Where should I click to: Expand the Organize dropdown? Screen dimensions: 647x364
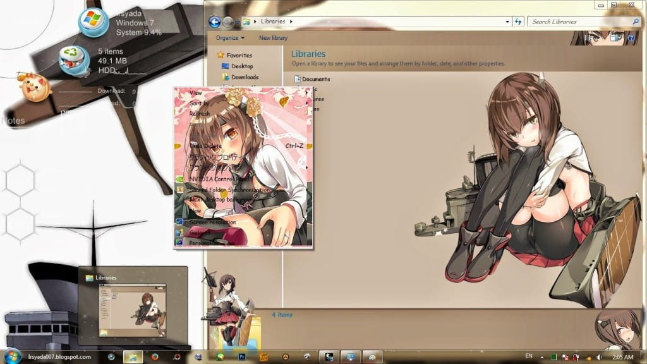(229, 37)
